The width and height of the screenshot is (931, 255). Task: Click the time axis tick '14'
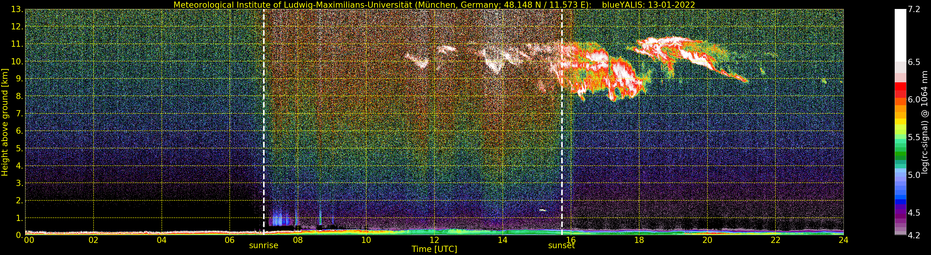click(x=502, y=240)
